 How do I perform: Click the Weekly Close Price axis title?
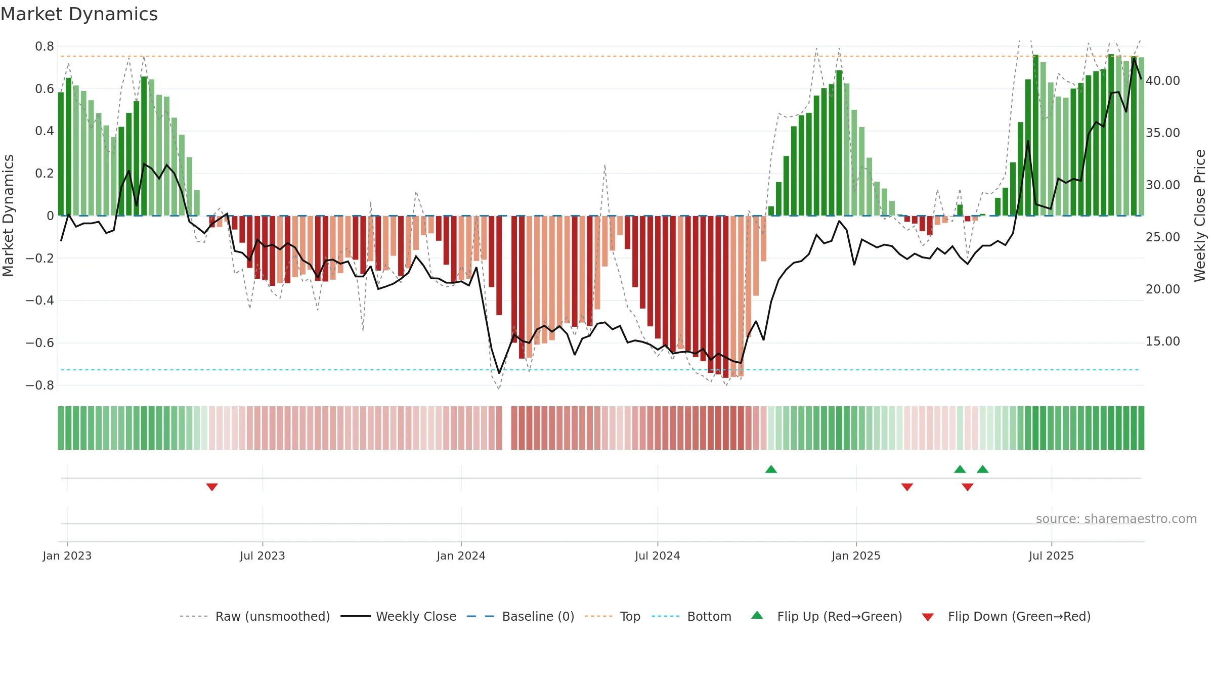[1200, 216]
